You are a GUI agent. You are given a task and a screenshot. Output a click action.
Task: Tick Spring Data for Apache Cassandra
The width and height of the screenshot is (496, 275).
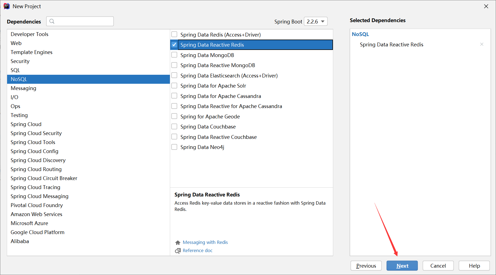point(174,96)
